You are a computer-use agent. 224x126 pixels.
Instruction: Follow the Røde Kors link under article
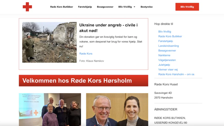(86, 53)
